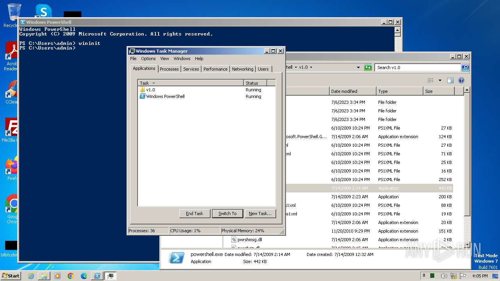Screen dimensions: 500x281
Task: Open Windows Media Player taskbar icon
Action: [57, 276]
